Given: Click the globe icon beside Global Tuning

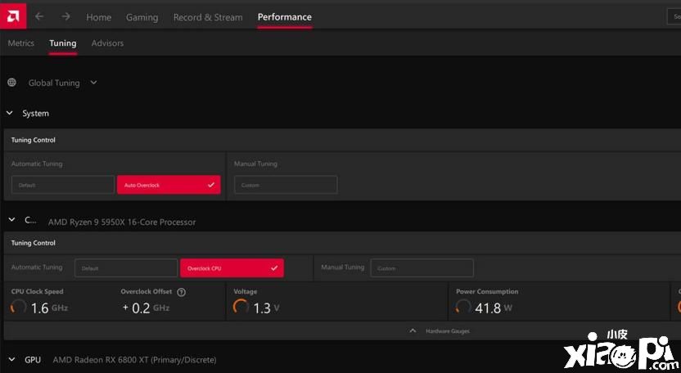Looking at the screenshot, I should point(11,82).
